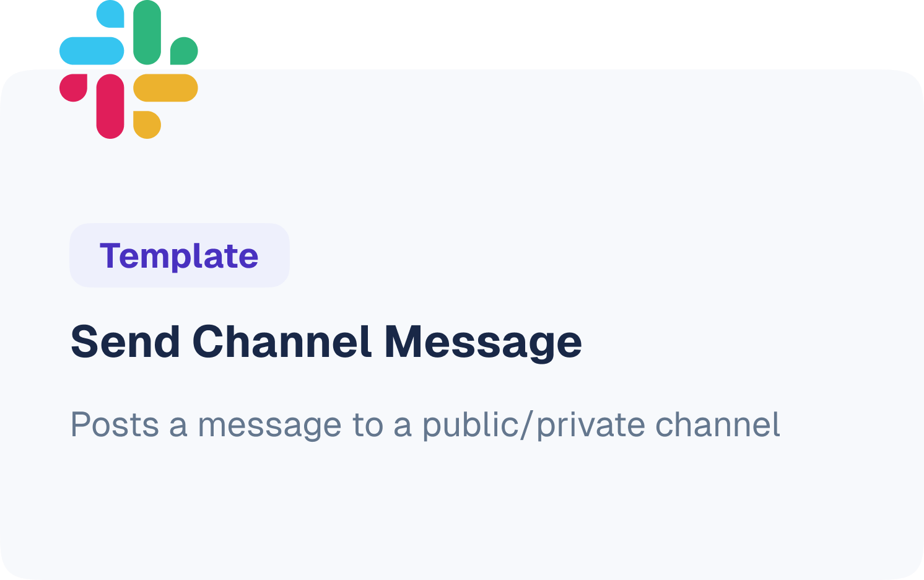Click the small yellow teardrop in Slack logo

pos(147,125)
